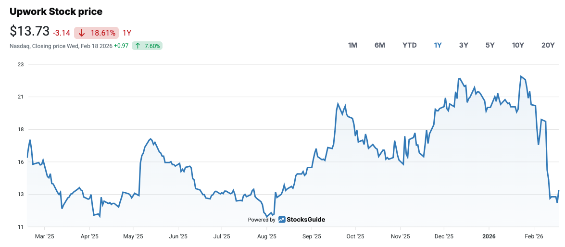Click the $13.73 current price
565x247 pixels.
pyautogui.click(x=29, y=31)
